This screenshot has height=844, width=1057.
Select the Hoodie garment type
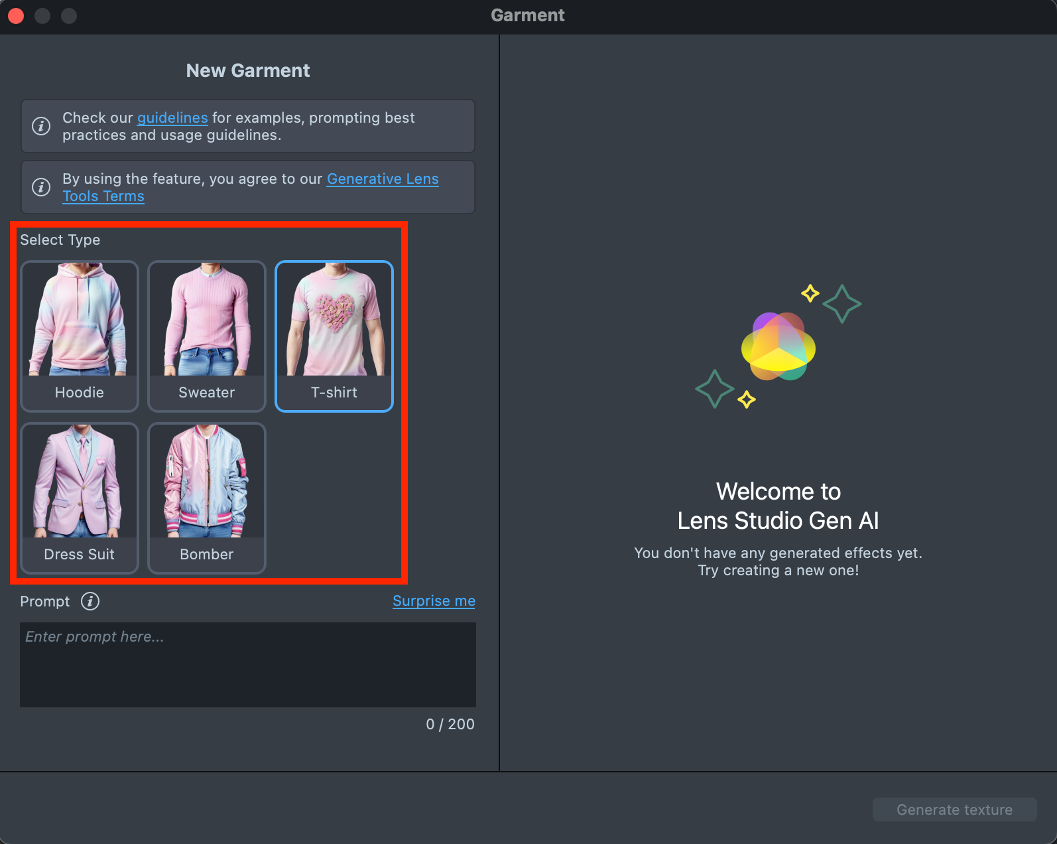tap(80, 336)
